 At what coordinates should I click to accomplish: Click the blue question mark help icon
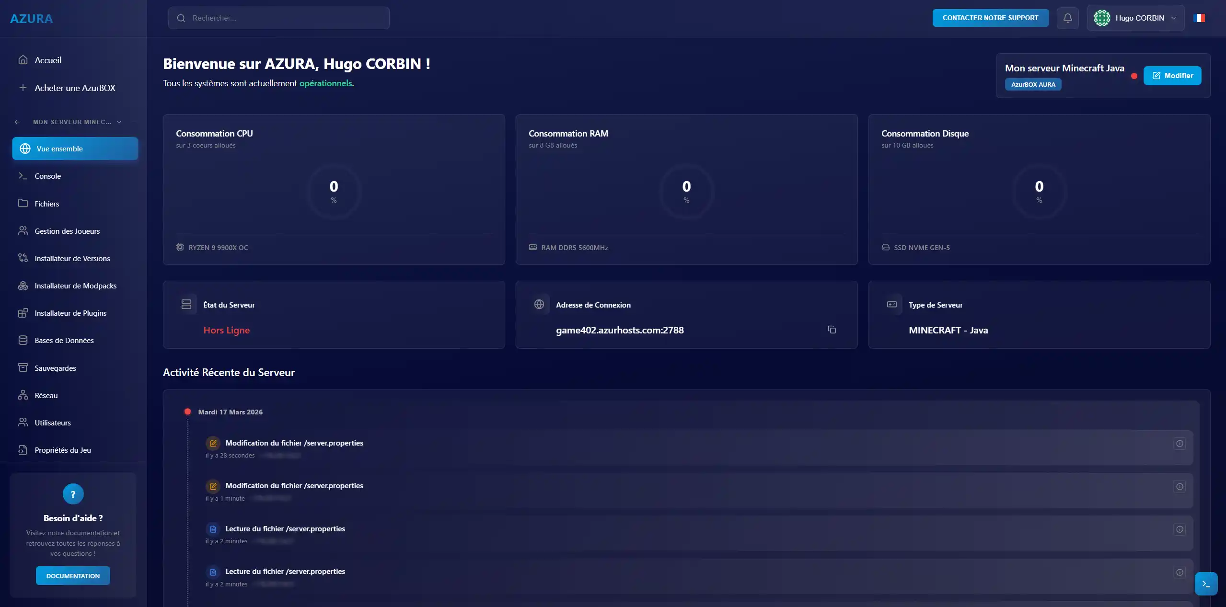73,494
